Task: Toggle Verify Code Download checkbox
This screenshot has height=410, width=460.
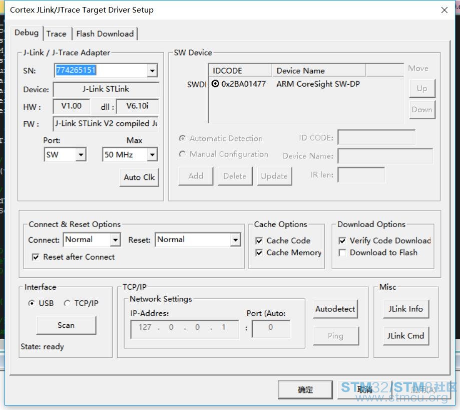Action: point(342,241)
